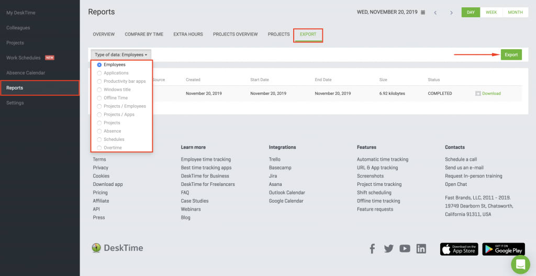
Task: Click Send us an e-mail link
Action: [464, 168]
